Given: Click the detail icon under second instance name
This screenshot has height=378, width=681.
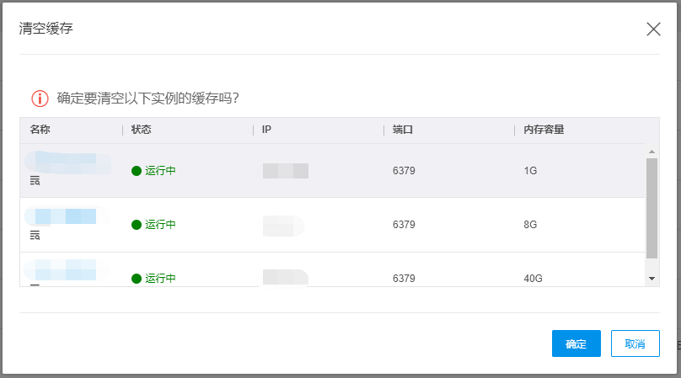Looking at the screenshot, I should click(x=35, y=235).
